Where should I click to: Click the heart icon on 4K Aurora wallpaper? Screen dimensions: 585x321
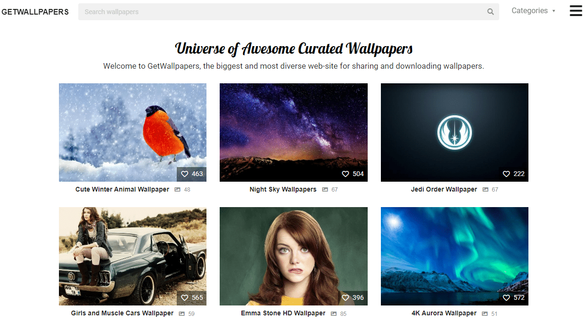tap(506, 297)
